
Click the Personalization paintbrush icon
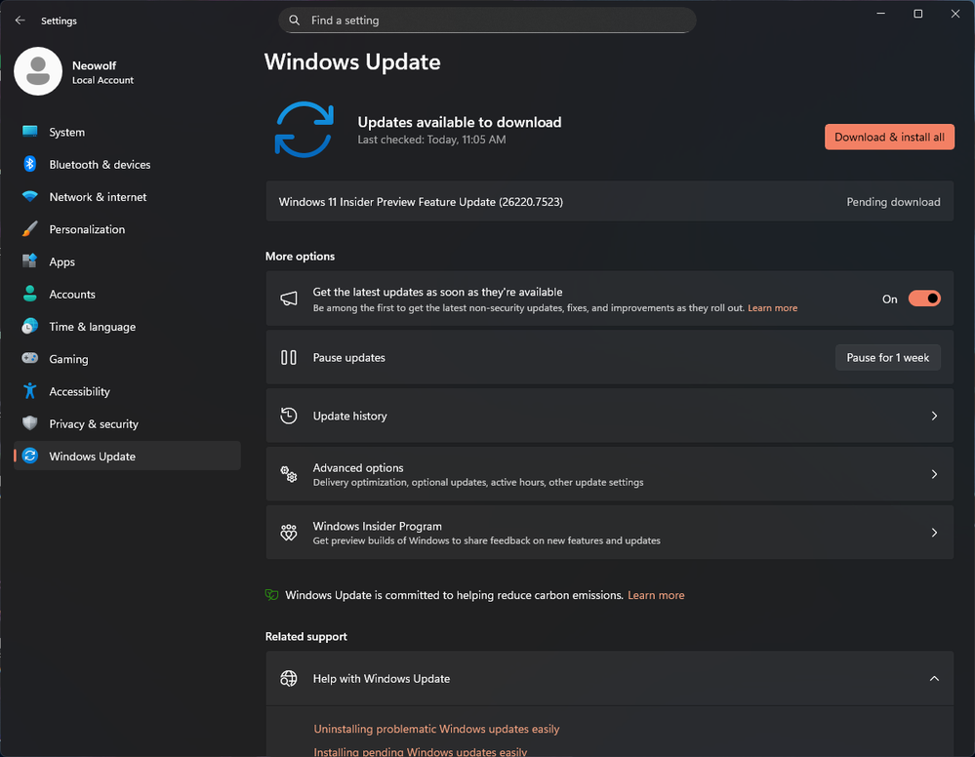coord(30,228)
